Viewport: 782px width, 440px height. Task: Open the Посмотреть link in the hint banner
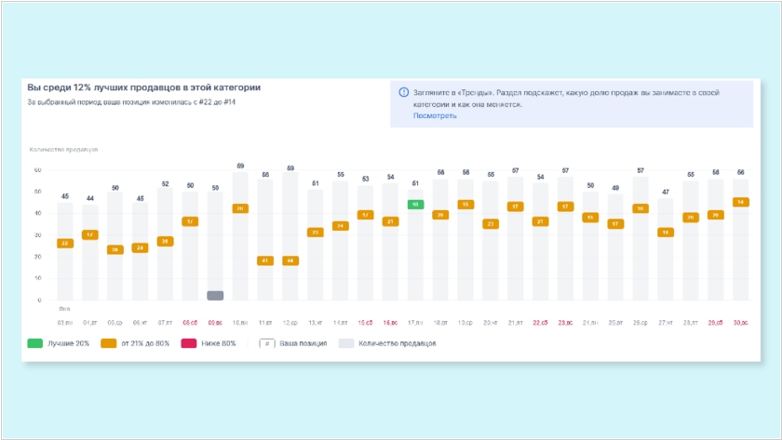click(x=435, y=115)
